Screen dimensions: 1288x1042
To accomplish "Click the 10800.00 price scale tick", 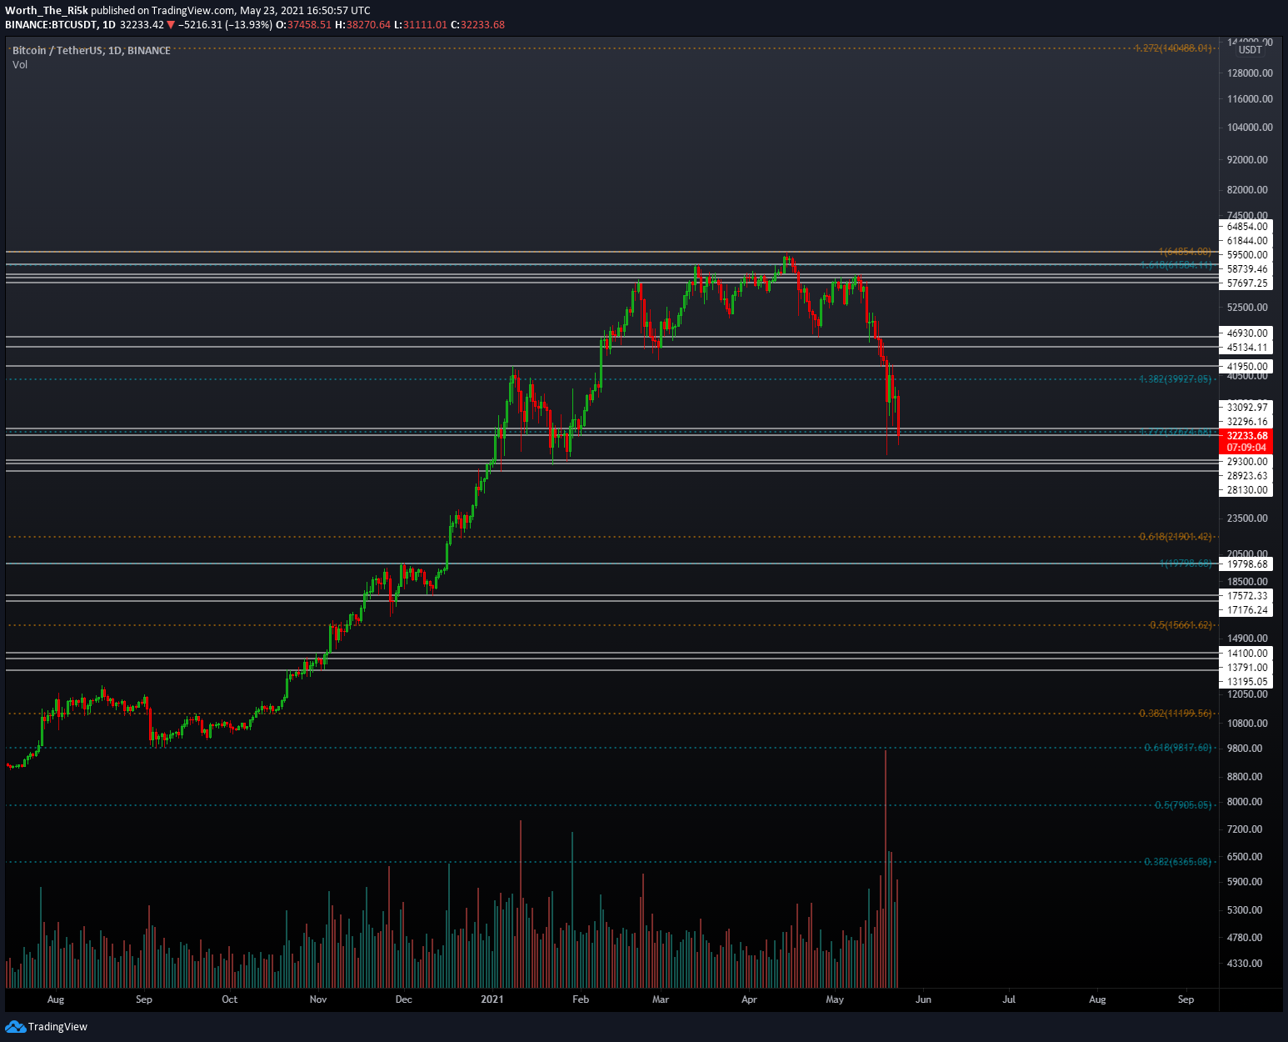I will (x=1247, y=724).
